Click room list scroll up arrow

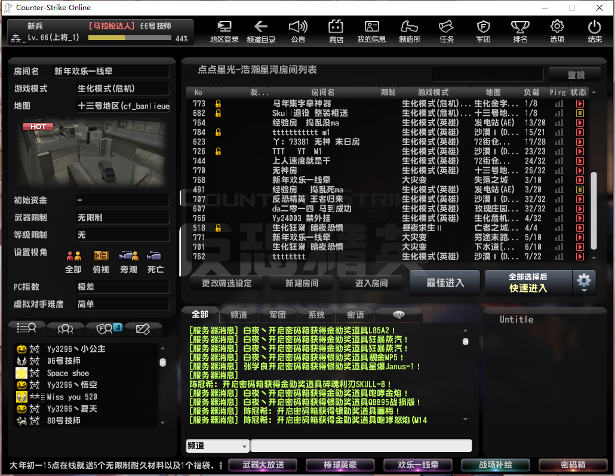(x=594, y=92)
